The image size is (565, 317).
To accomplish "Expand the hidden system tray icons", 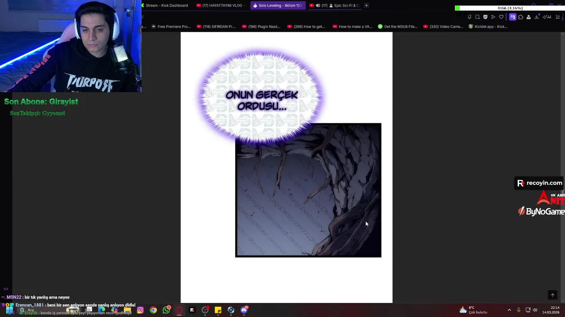I will (x=509, y=310).
